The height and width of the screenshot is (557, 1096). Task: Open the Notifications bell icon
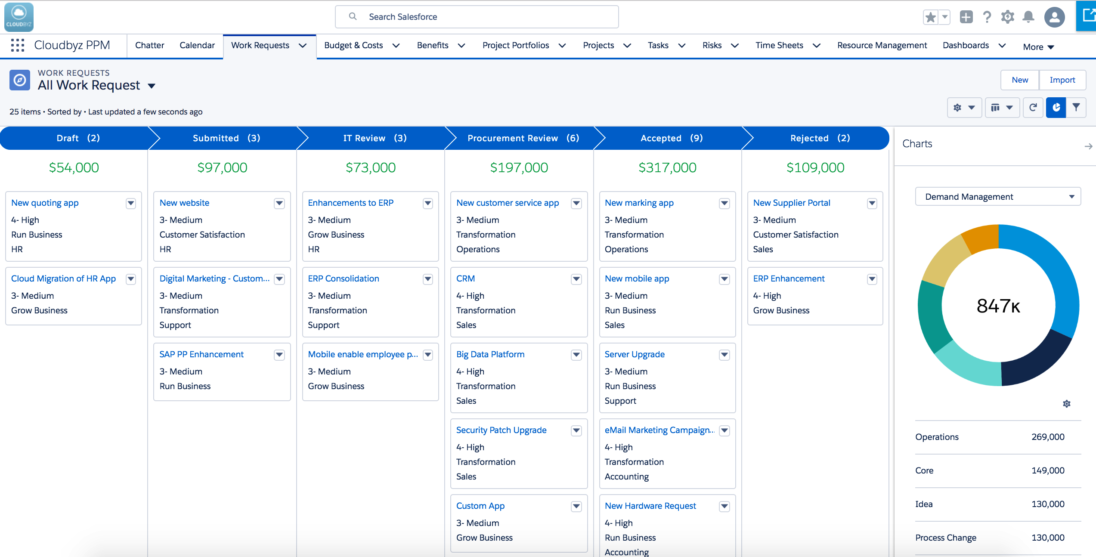[x=1028, y=17]
